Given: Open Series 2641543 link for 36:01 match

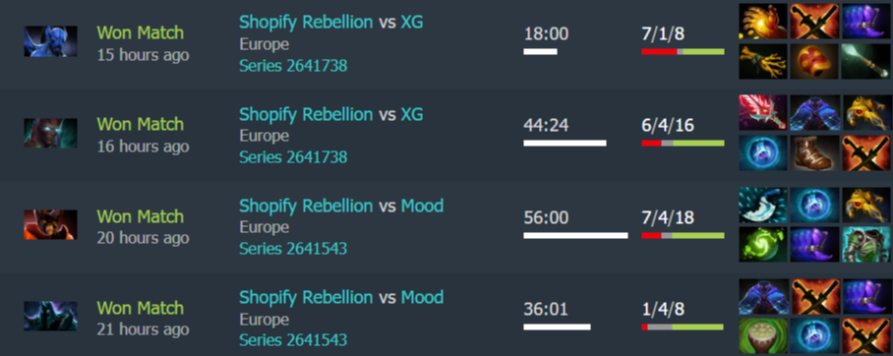Looking at the screenshot, I should coord(293,340).
